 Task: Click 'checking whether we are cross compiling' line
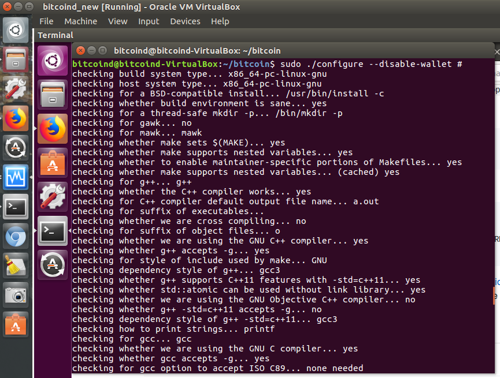189,221
